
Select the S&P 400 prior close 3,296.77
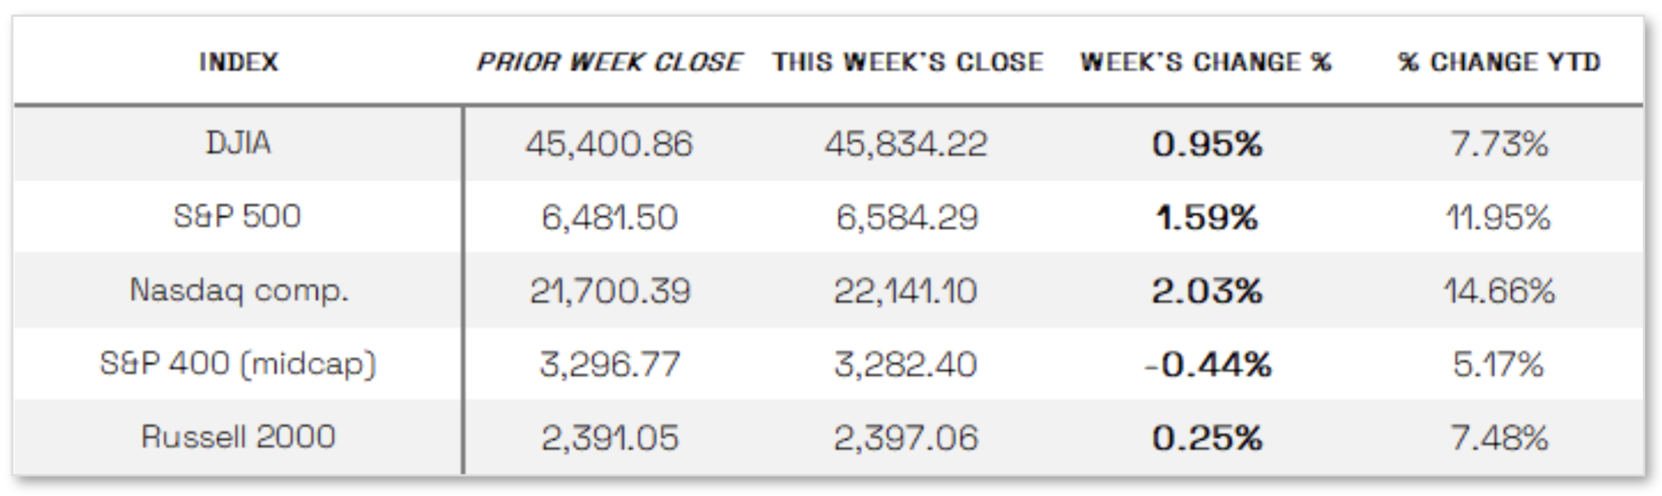(x=610, y=364)
